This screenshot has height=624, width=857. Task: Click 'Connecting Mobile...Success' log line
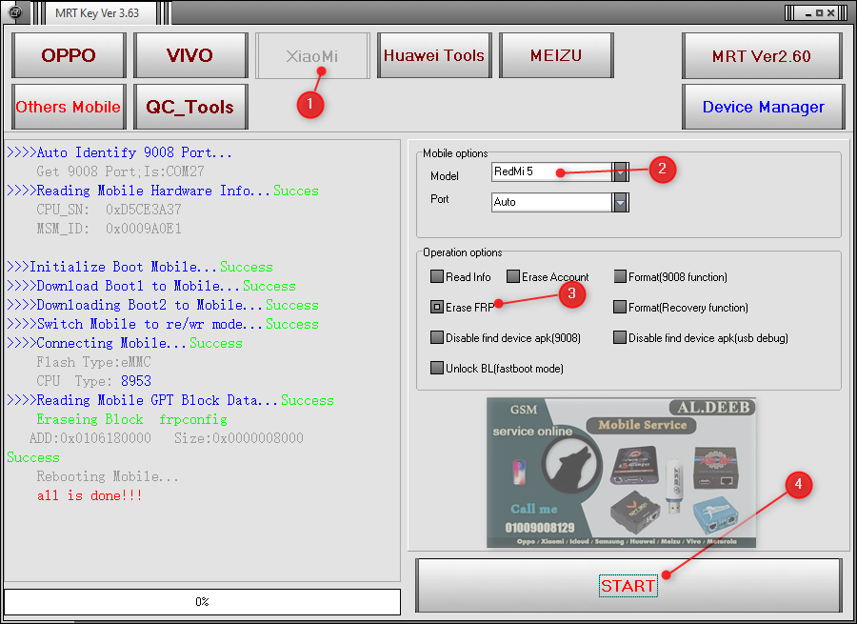(x=125, y=343)
